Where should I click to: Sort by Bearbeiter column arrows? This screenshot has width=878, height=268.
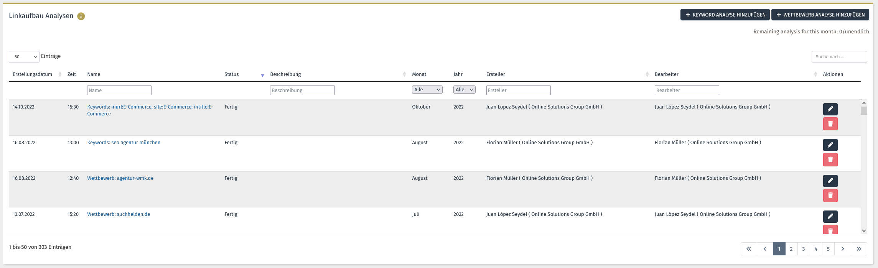point(815,74)
